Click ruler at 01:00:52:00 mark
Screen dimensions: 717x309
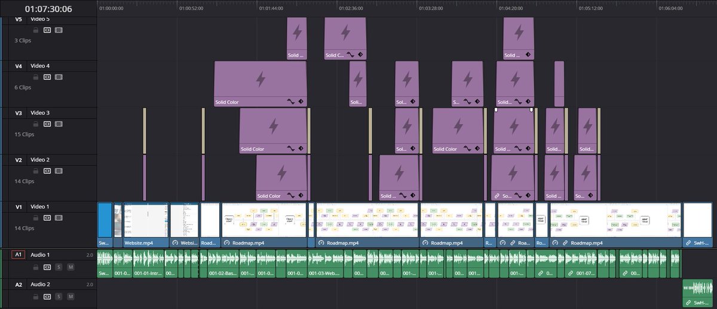tap(191, 8)
